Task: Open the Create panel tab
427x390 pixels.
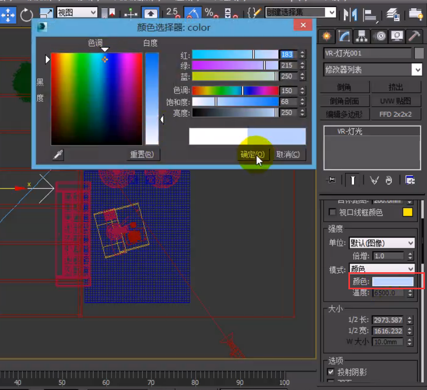Action: [x=326, y=36]
